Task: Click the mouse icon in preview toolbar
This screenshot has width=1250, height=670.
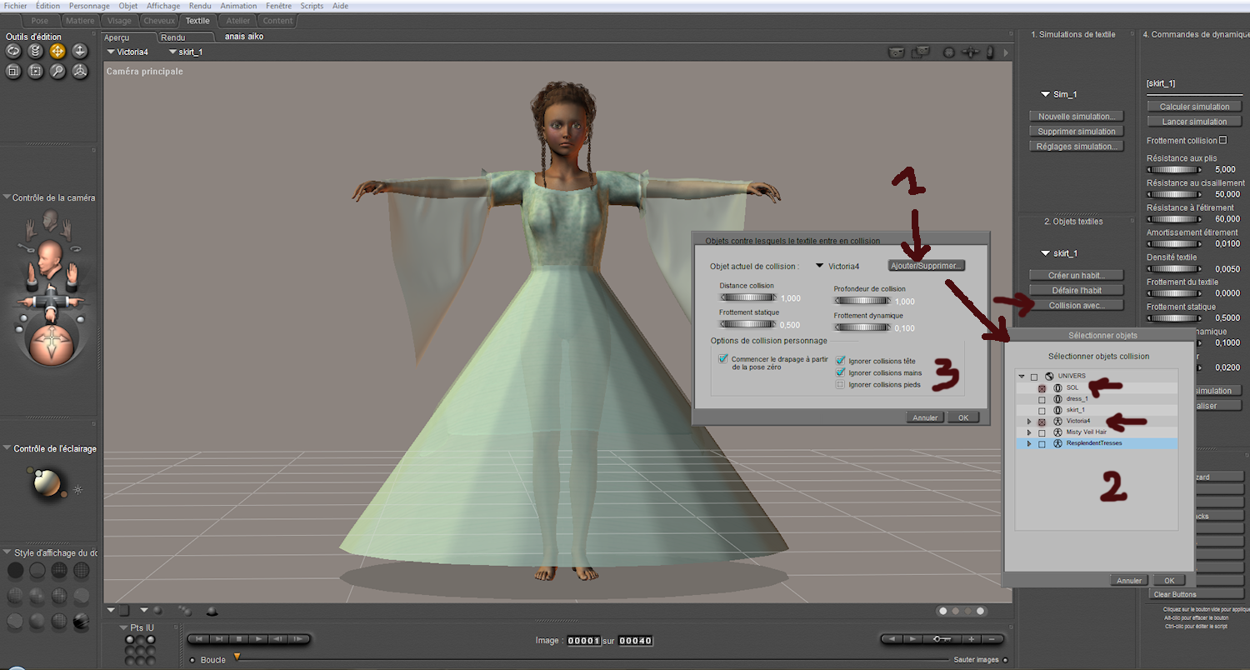Action: pyautogui.click(x=990, y=52)
